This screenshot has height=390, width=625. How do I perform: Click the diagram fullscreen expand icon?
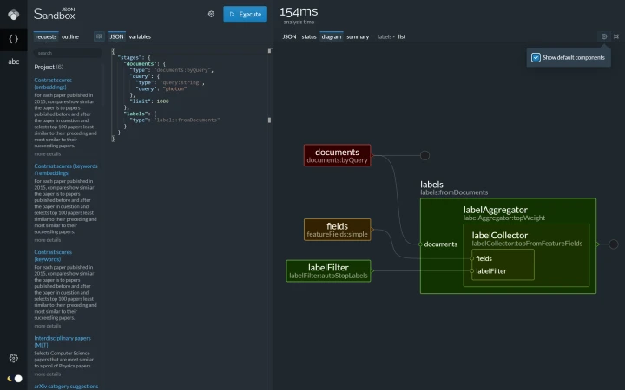(x=616, y=36)
